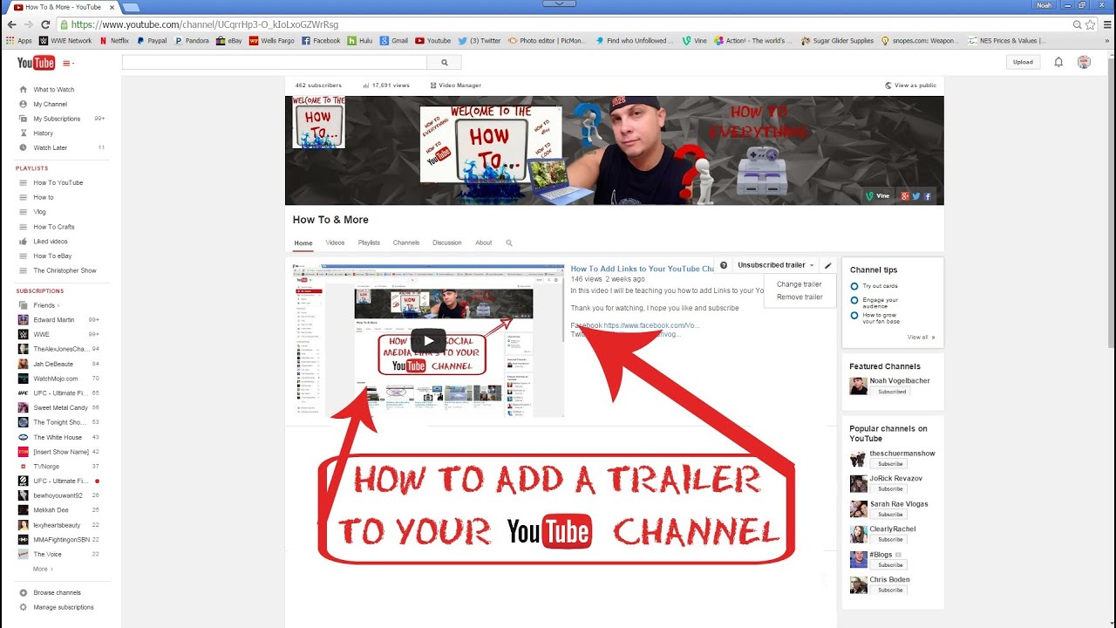Click the channel search magnifier after About
This screenshot has height=628, width=1116.
tap(509, 242)
